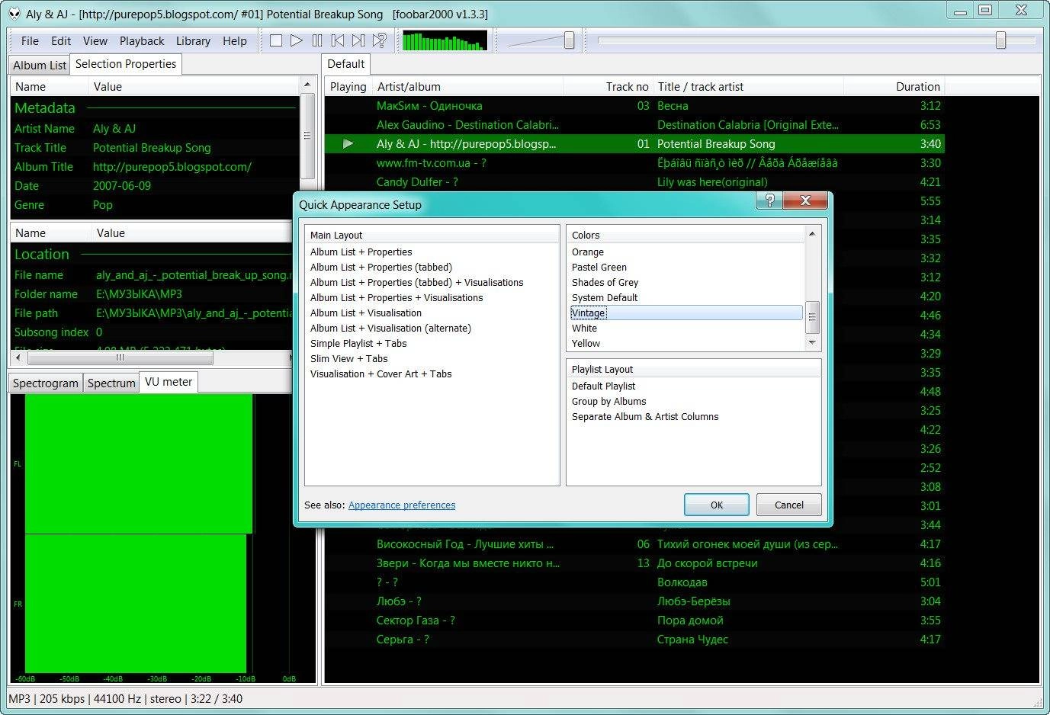
Task: Click the playing indicator on Aly & AJ row
Action: click(x=348, y=144)
